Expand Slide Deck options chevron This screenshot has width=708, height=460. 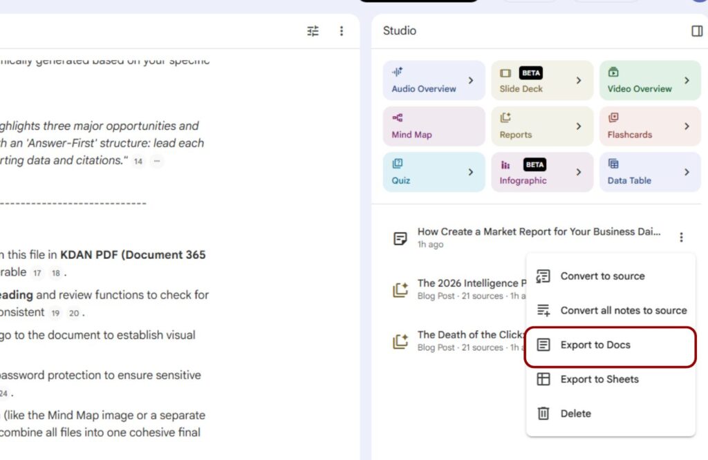tap(579, 81)
